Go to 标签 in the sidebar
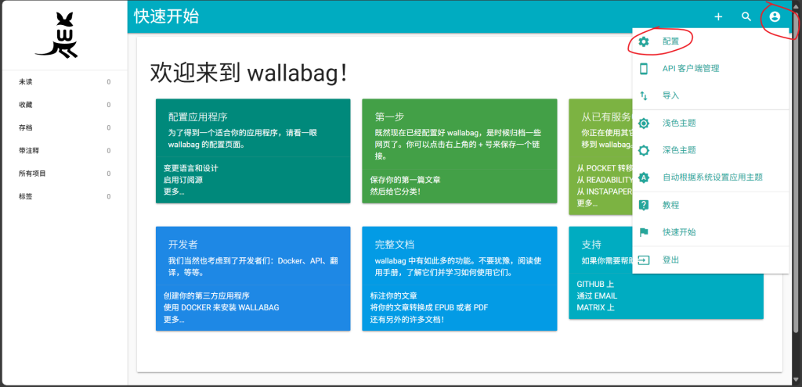The height and width of the screenshot is (387, 802). (x=26, y=196)
